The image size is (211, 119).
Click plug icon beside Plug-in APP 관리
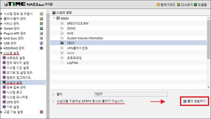click(x=42, y=33)
